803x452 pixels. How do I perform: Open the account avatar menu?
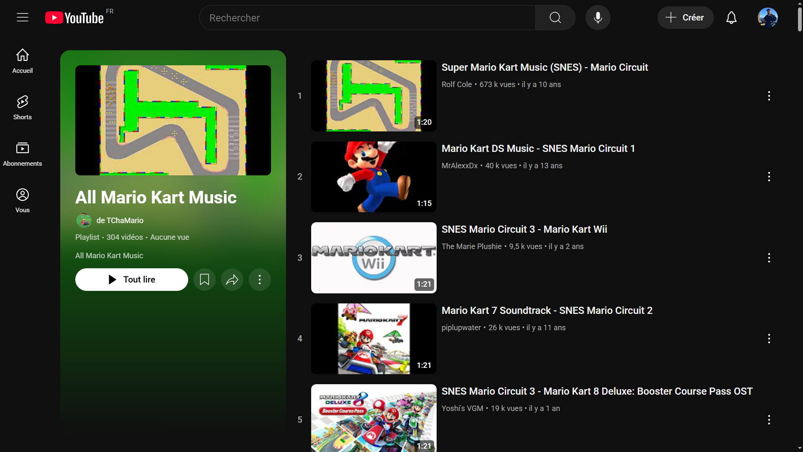pos(767,18)
